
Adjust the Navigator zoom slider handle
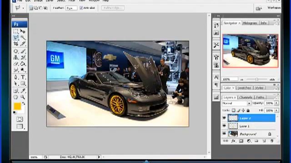click(x=256, y=80)
